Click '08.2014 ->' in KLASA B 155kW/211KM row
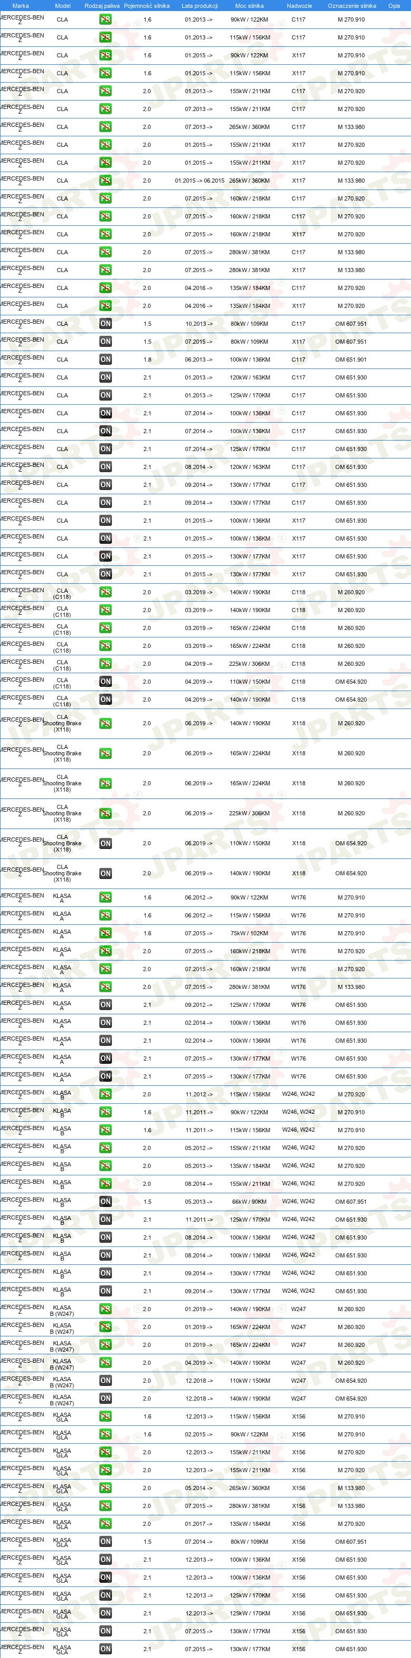Screen dimensions: 411x1658 (199, 1184)
